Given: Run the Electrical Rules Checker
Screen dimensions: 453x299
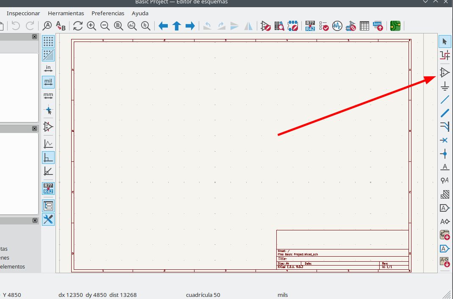Looking at the screenshot, I should (324, 26).
